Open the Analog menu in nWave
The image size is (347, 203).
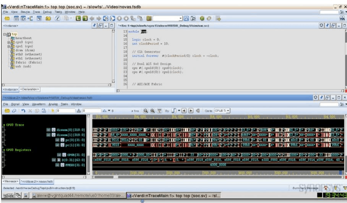click(53, 104)
